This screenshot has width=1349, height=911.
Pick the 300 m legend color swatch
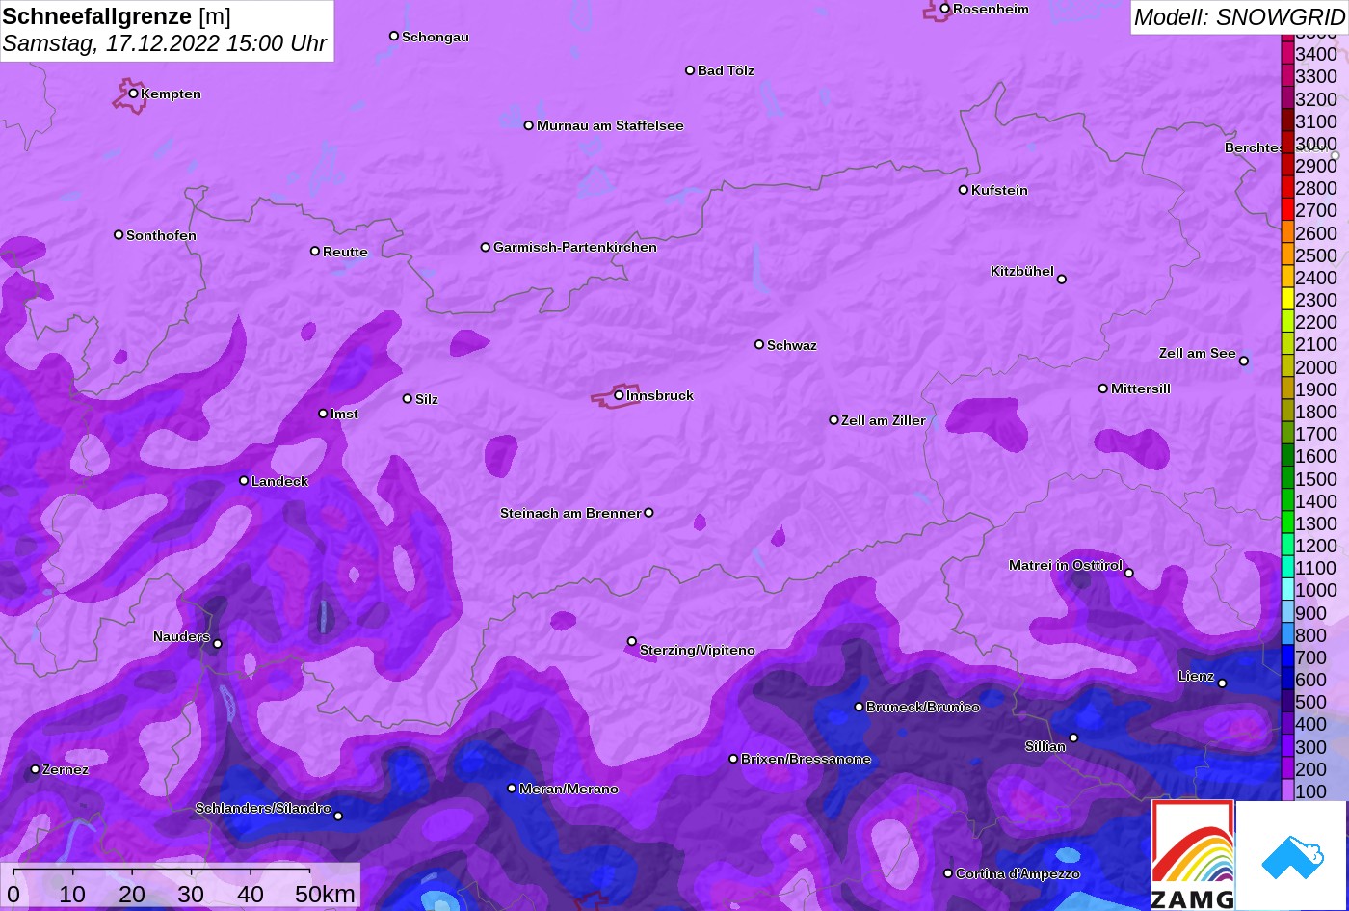[1287, 746]
